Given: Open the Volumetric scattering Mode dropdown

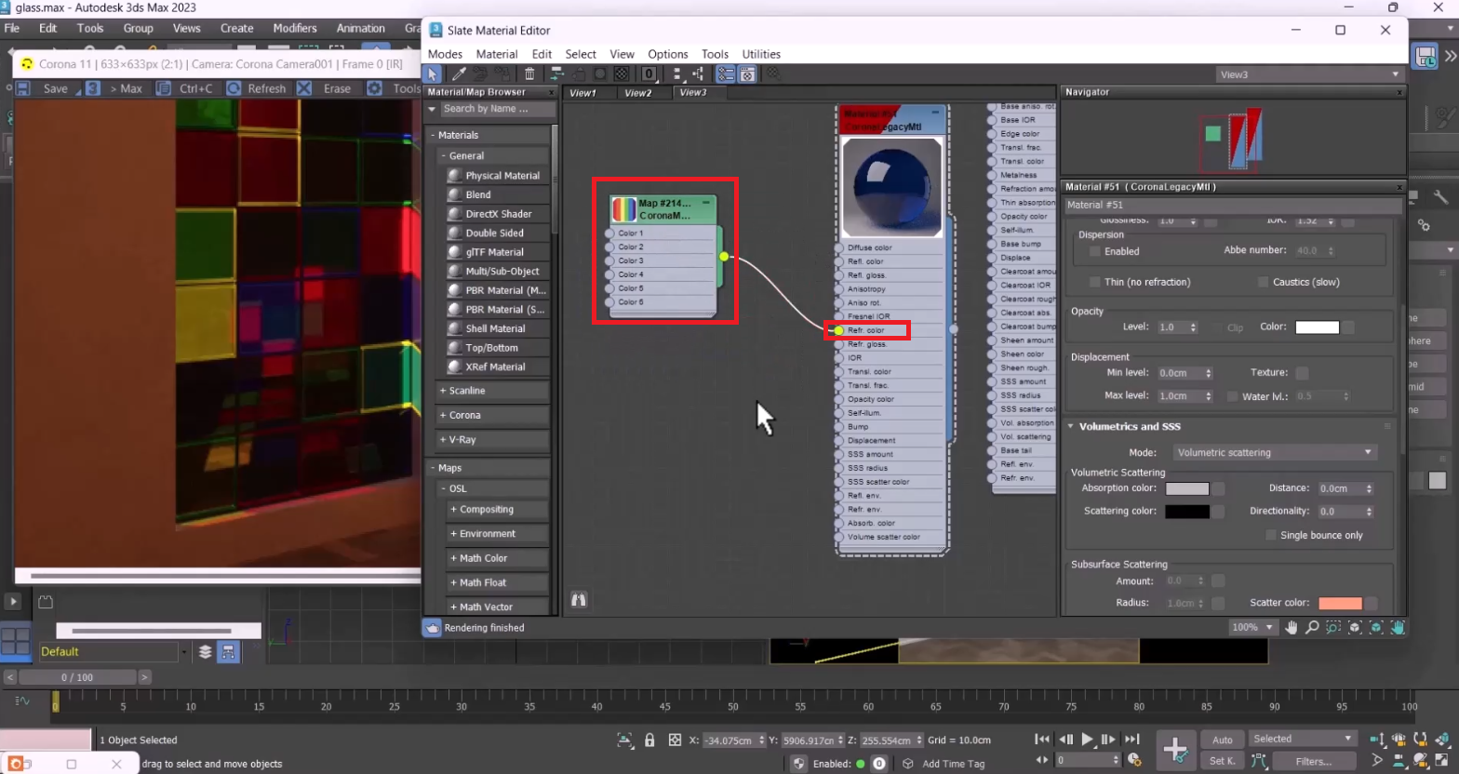Looking at the screenshot, I should point(1274,452).
